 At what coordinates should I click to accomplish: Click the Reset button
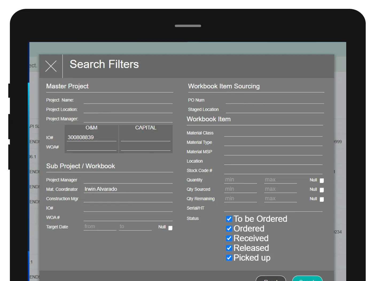click(x=271, y=280)
